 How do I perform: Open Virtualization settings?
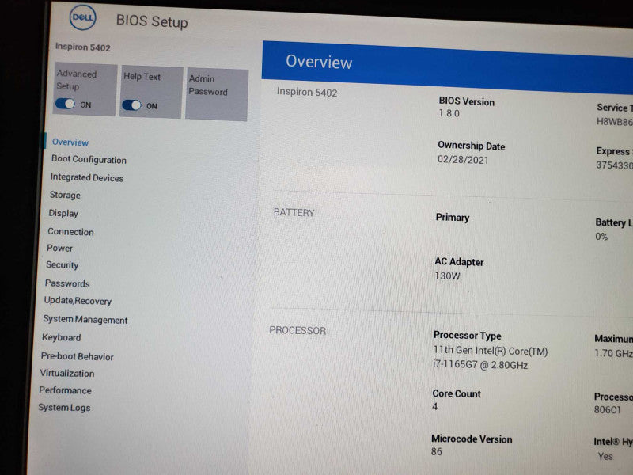[67, 373]
